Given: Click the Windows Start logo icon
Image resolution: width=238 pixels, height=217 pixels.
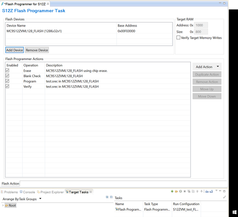Looking at the screenshot, I should 235,212.
